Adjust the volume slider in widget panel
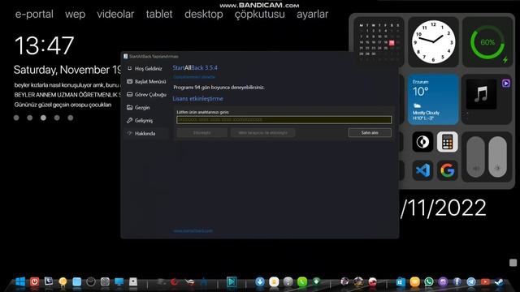 475,157
